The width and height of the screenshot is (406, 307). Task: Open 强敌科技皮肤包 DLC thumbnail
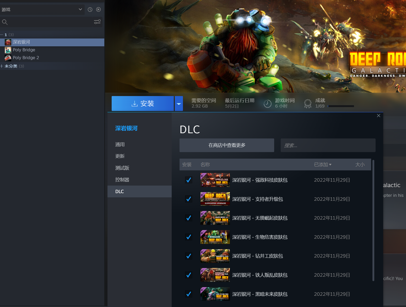click(215, 180)
